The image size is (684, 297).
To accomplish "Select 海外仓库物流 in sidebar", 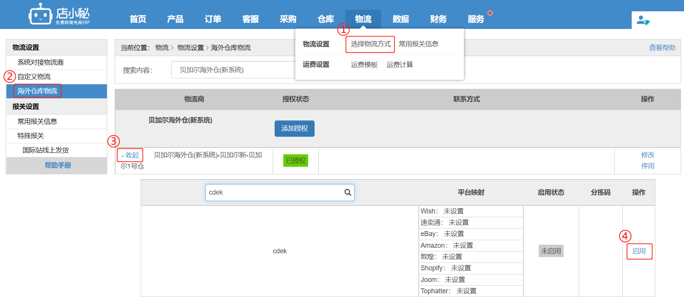I will [56, 91].
